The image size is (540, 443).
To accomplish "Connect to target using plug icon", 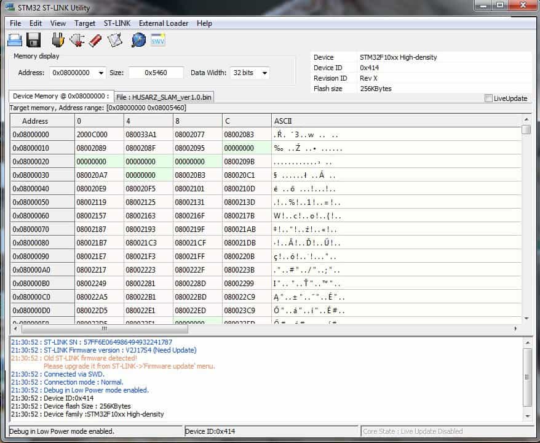I will [x=58, y=40].
